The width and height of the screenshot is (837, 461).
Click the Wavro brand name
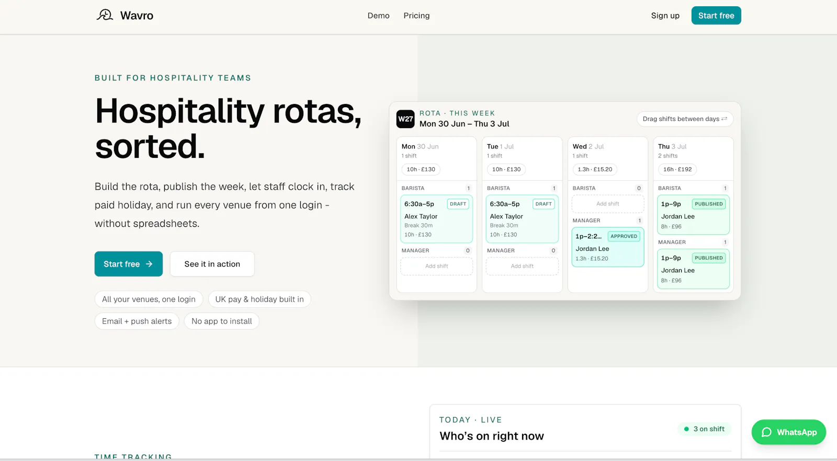(x=137, y=16)
